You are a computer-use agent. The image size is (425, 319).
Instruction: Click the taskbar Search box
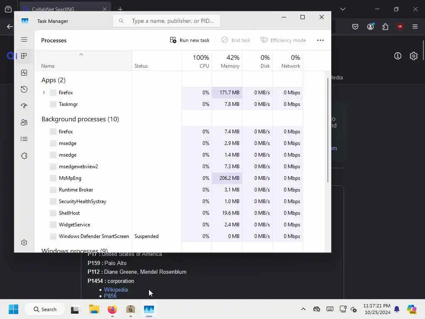[45, 309]
